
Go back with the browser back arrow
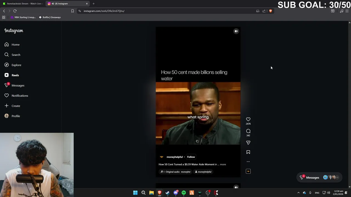click(x=4, y=11)
